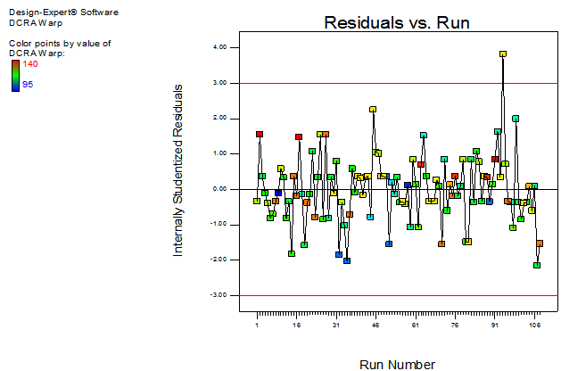The image size is (561, 371).
Task: Click the Internally Studentized Residuals axis label
Action: (178, 170)
